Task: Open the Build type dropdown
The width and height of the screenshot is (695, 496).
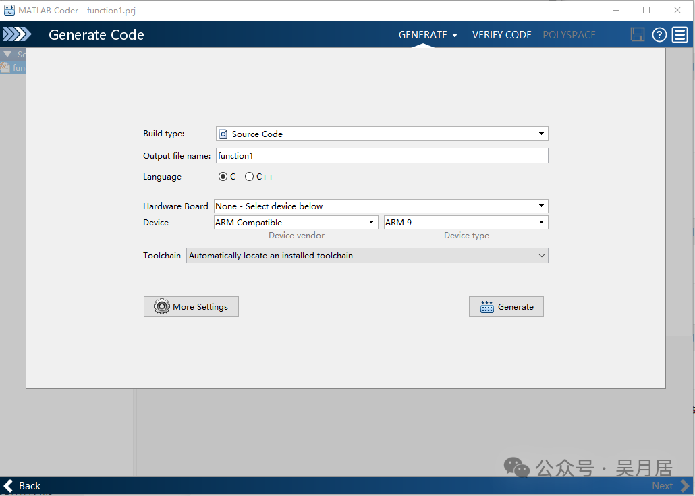Action: click(x=382, y=134)
